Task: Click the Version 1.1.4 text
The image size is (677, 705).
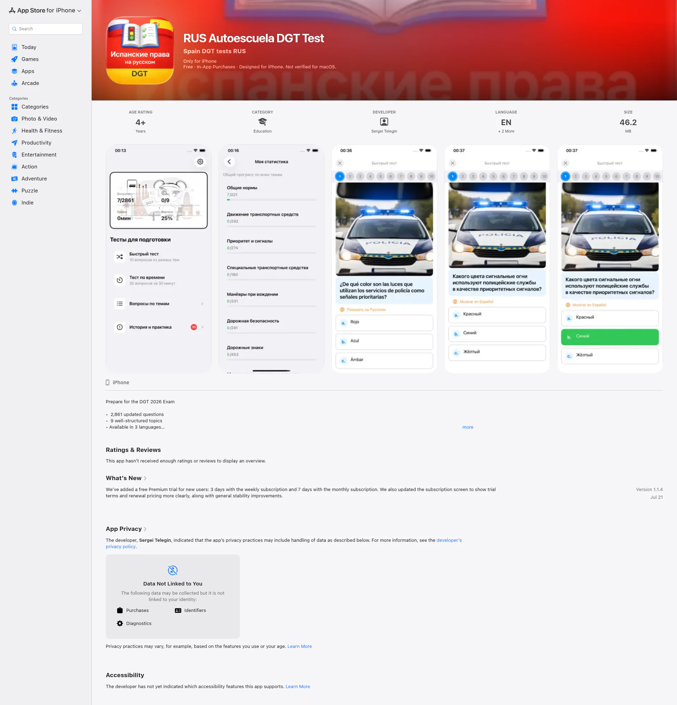Action: pos(649,490)
